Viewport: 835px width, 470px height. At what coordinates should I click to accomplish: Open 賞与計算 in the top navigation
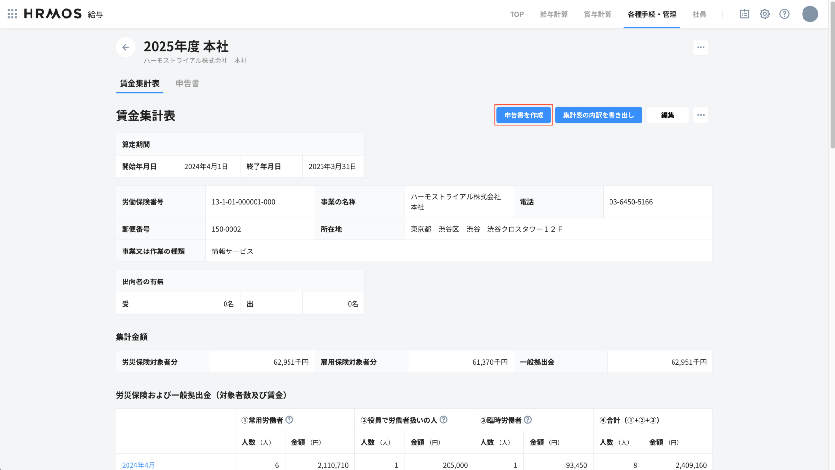click(597, 14)
